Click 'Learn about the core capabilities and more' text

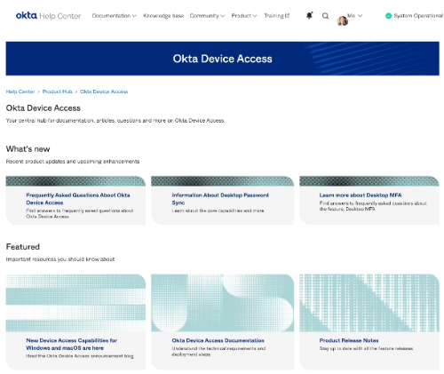(218, 211)
